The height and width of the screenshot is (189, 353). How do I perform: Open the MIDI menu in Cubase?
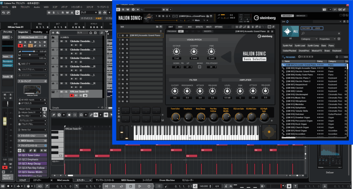46,7
